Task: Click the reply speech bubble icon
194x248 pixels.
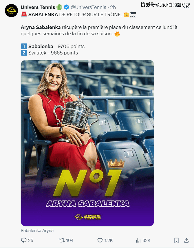Action: 24,240
